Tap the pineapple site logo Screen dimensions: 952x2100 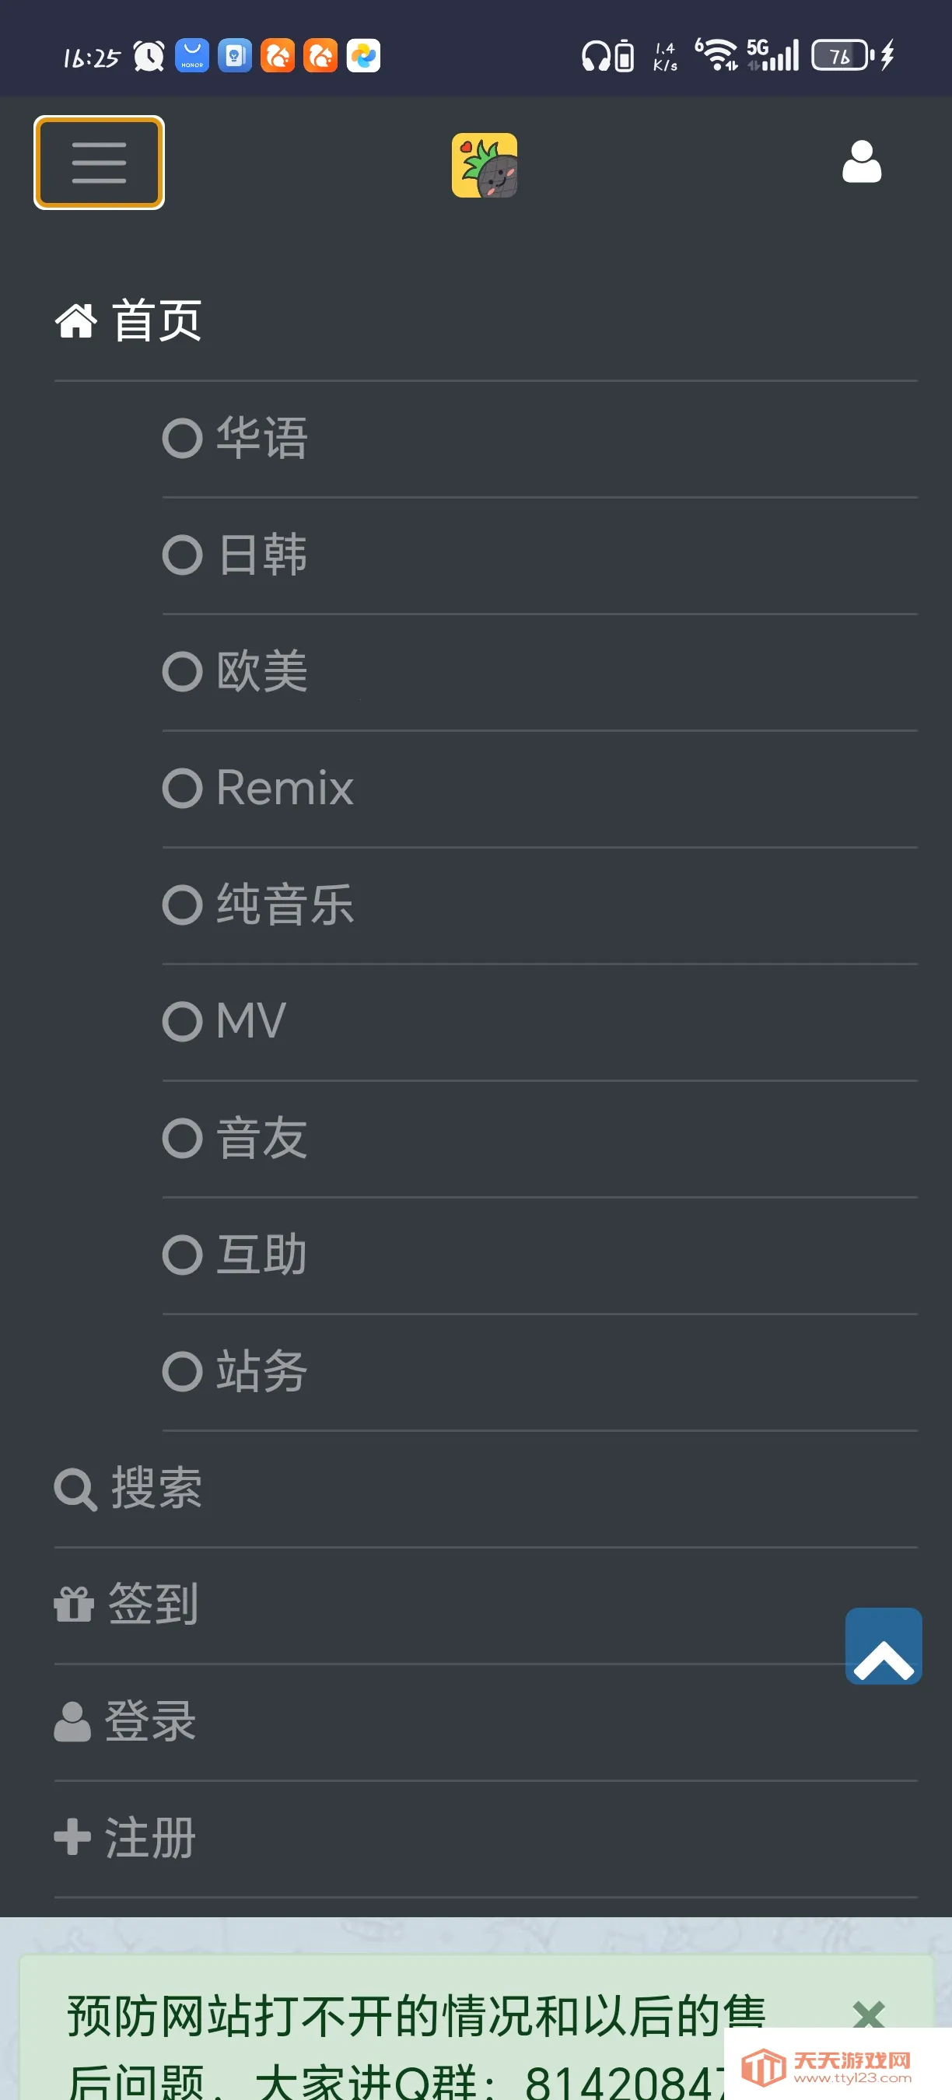point(484,166)
